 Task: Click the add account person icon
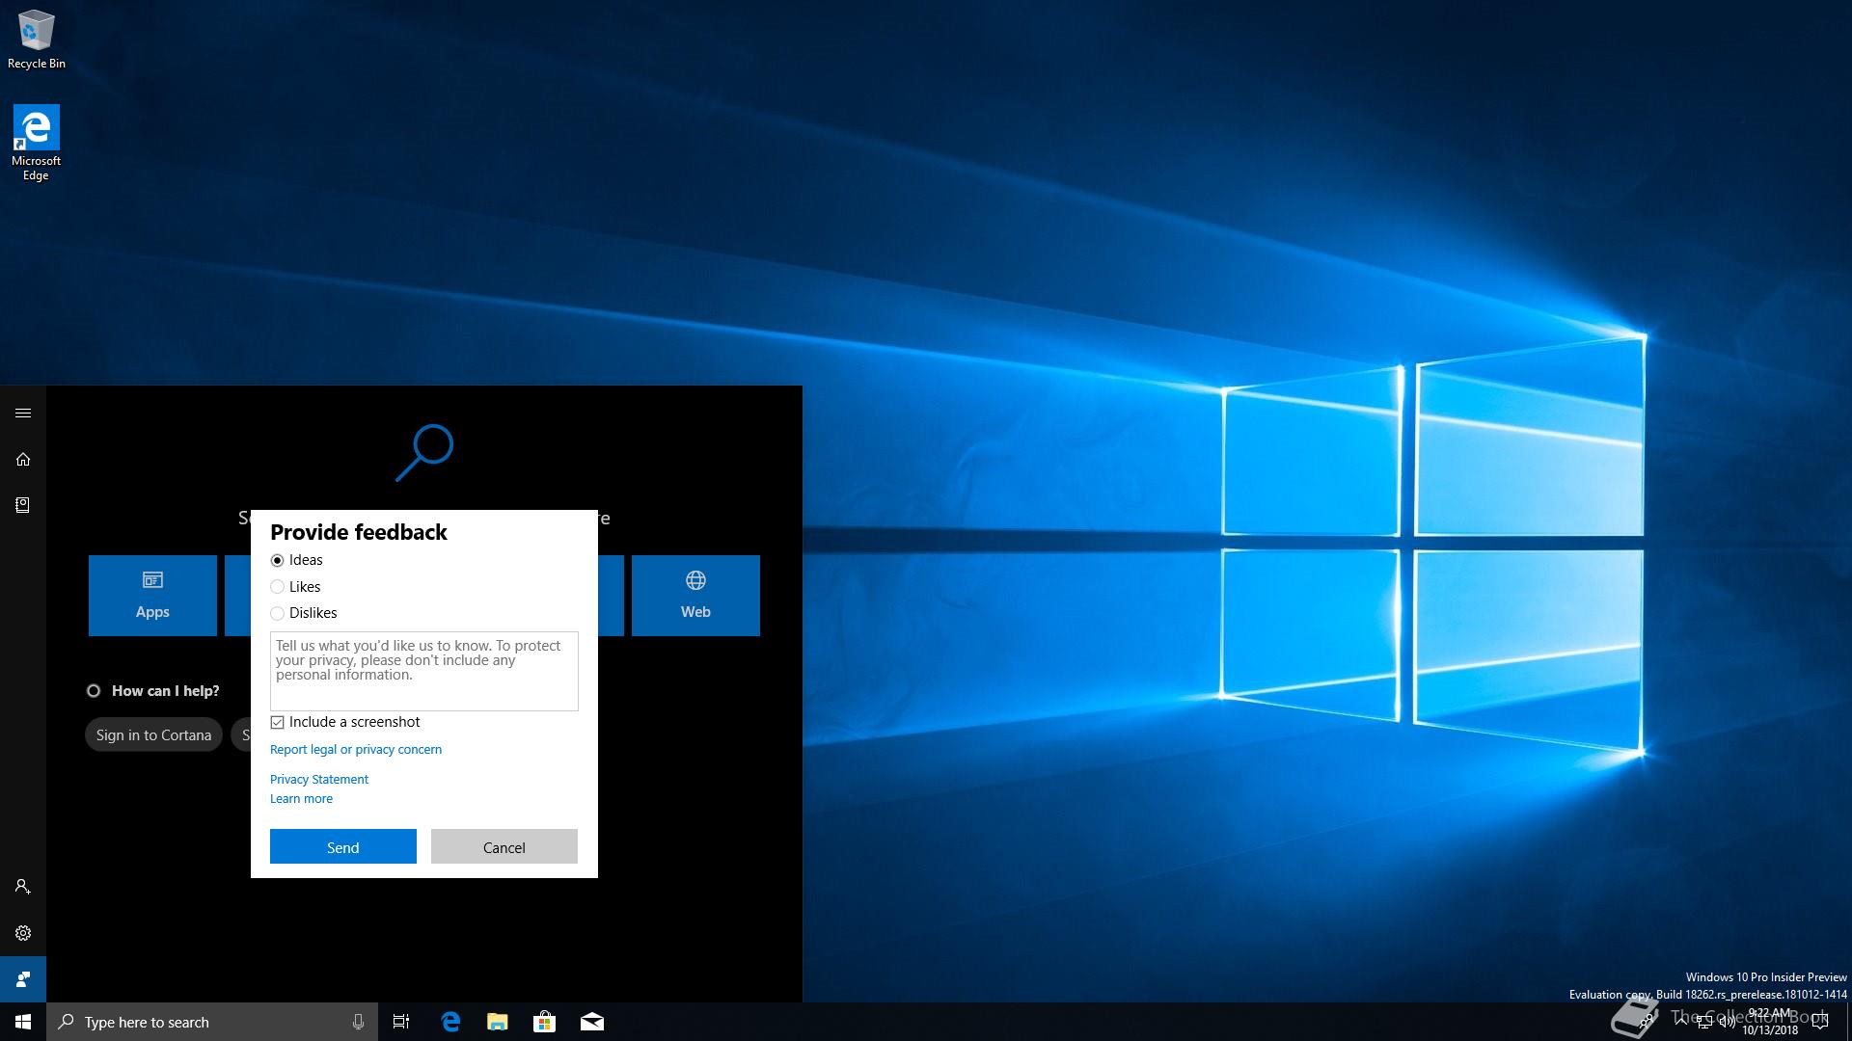click(x=23, y=887)
